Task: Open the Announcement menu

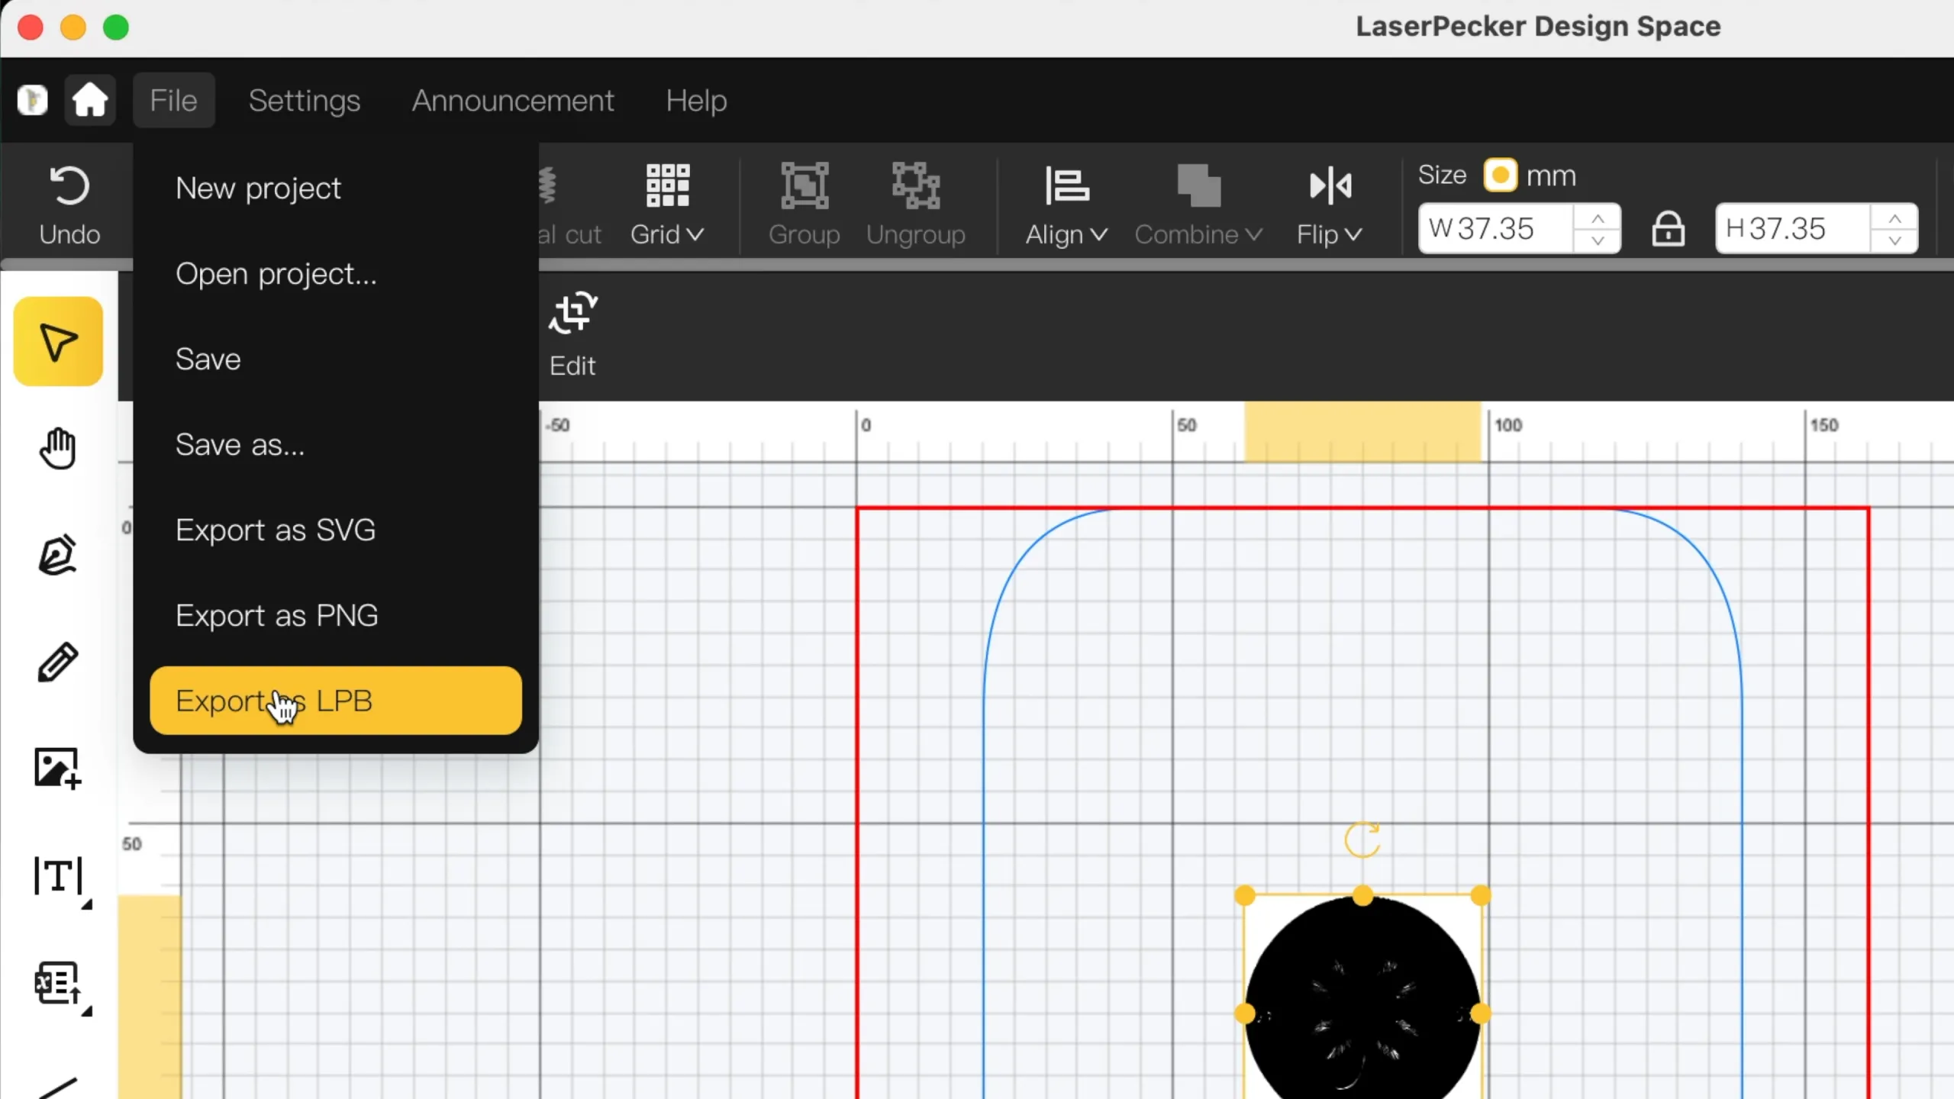Action: pos(513,100)
